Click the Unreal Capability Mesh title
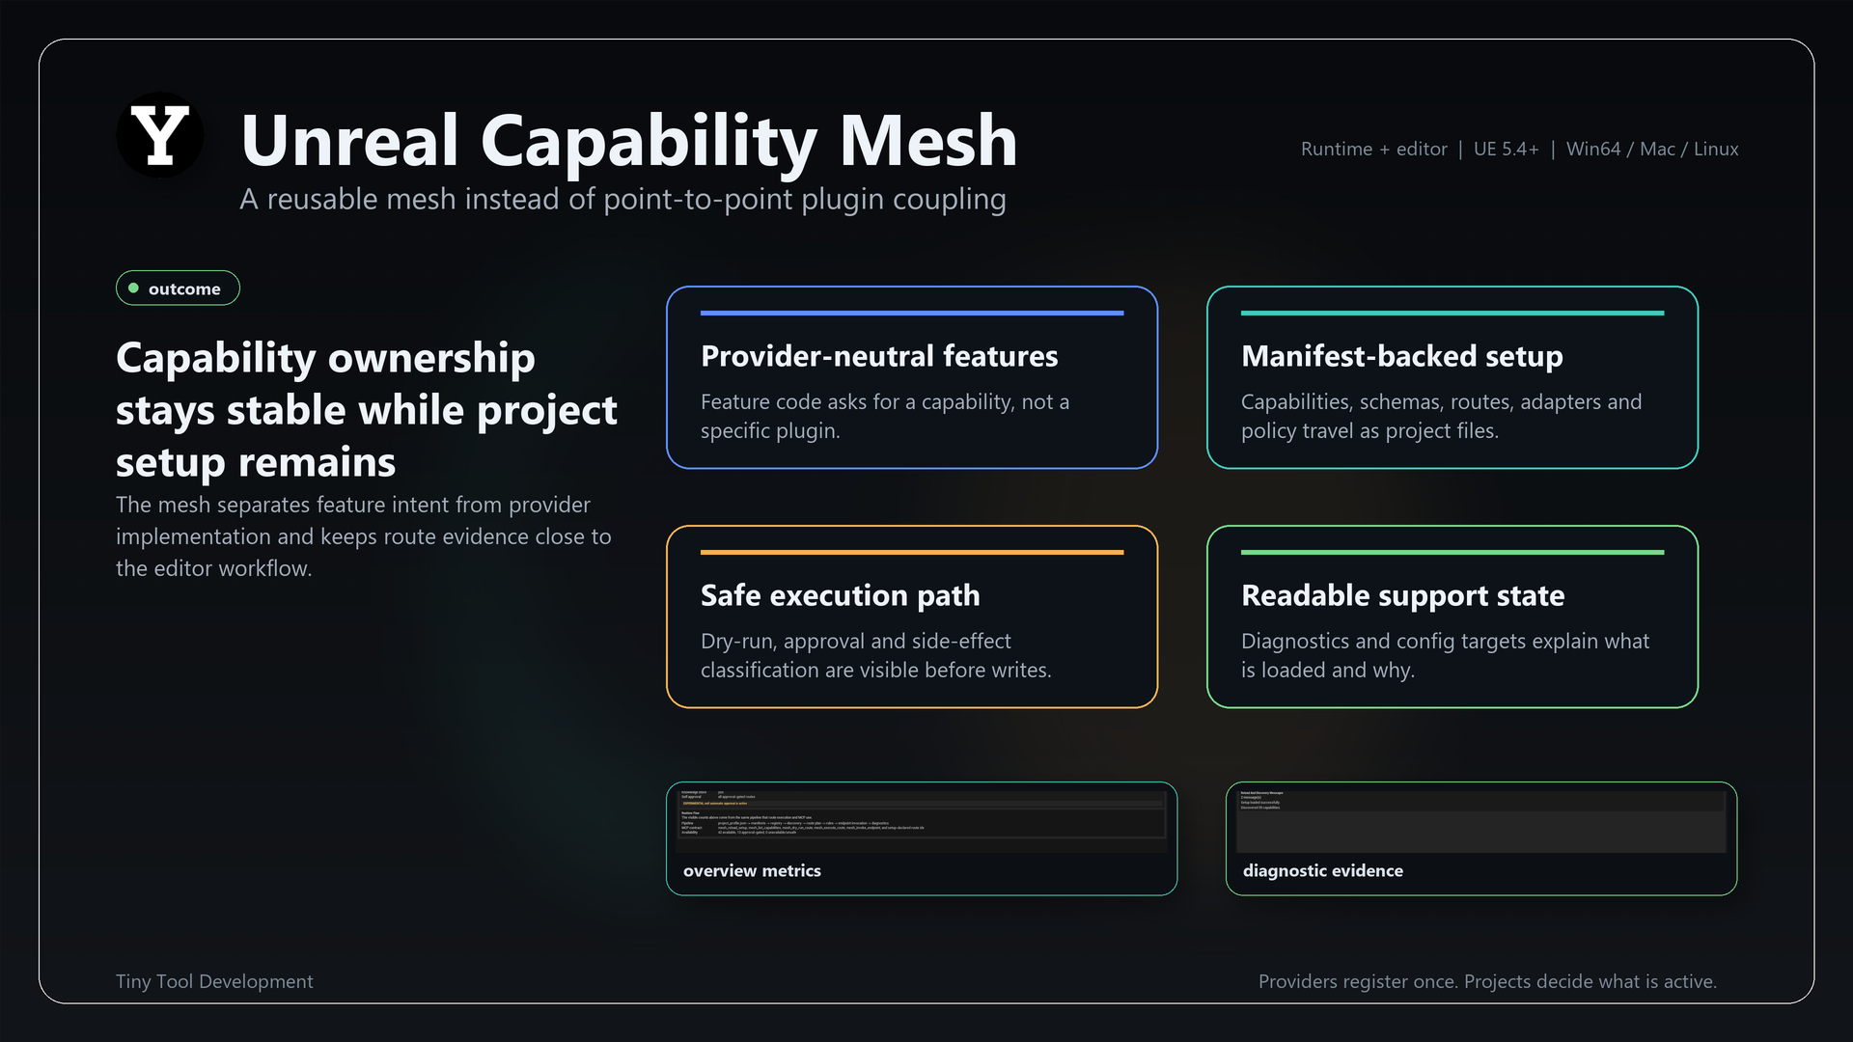Screen dimensions: 1853x1042 pos(629,140)
